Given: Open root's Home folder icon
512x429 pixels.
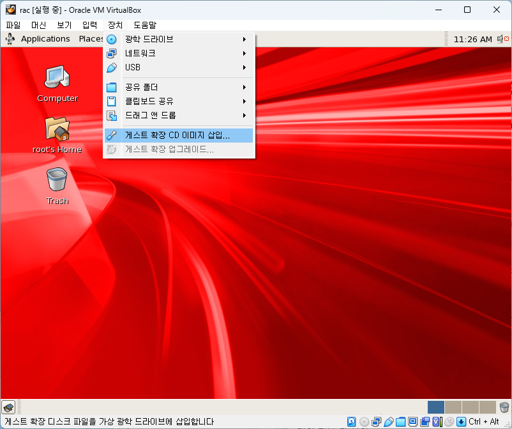Looking at the screenshot, I should [x=57, y=136].
